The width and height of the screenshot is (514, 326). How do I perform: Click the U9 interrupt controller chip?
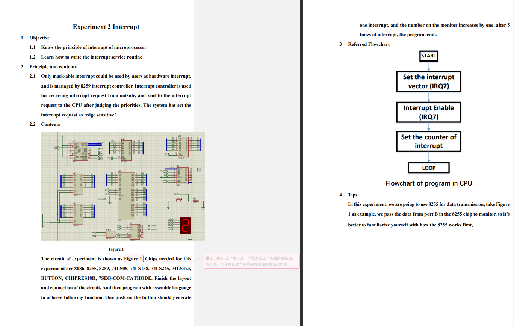(x=182, y=175)
